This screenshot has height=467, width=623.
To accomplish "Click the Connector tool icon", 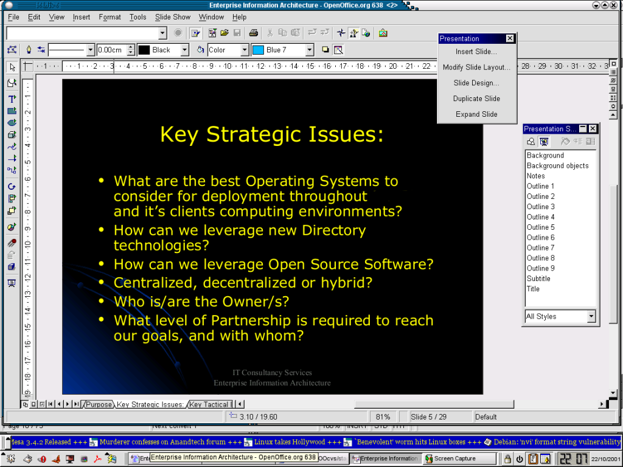I will click(12, 170).
